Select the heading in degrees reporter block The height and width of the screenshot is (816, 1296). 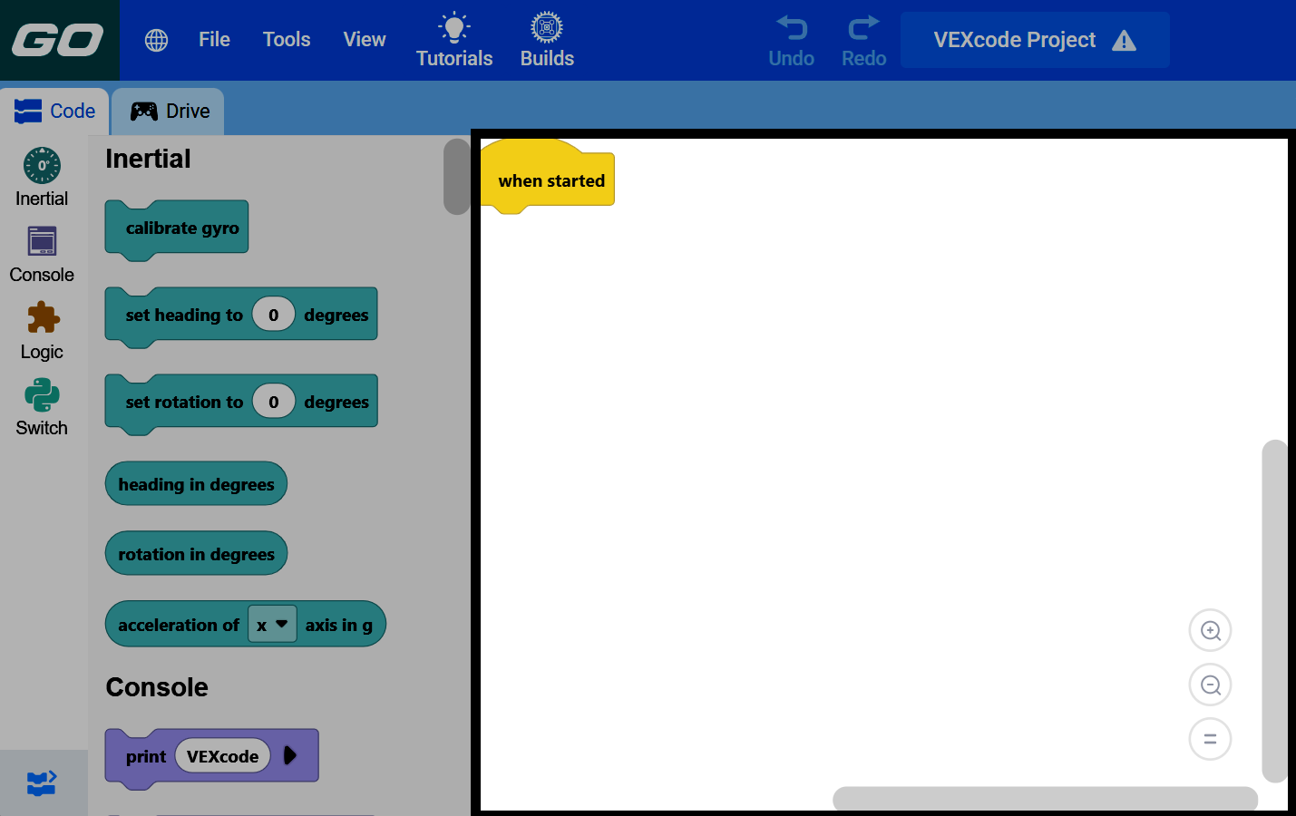coord(196,484)
